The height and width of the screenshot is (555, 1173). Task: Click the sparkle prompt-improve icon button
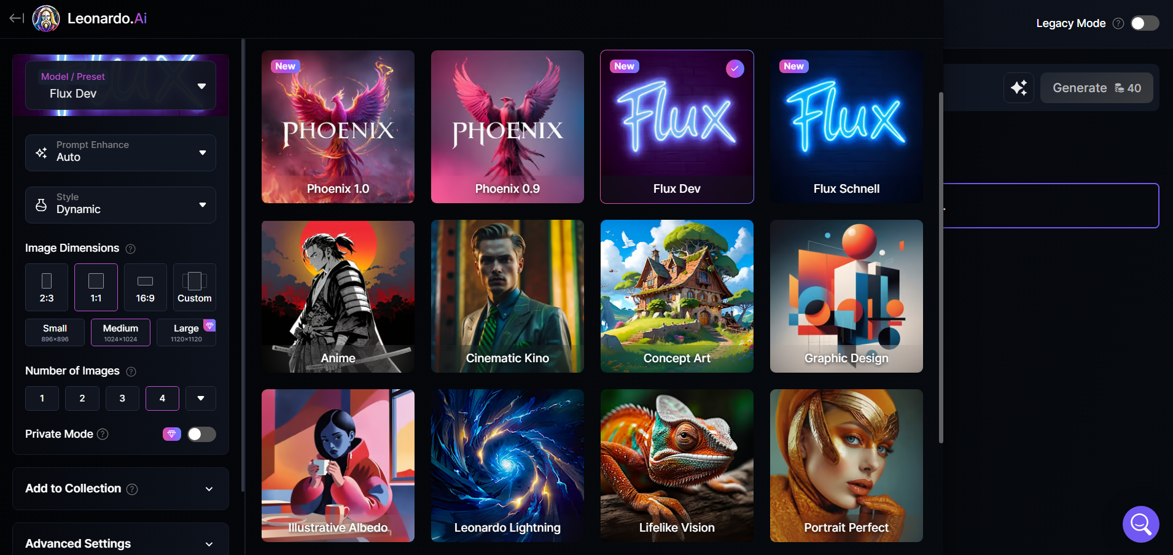tap(1019, 88)
